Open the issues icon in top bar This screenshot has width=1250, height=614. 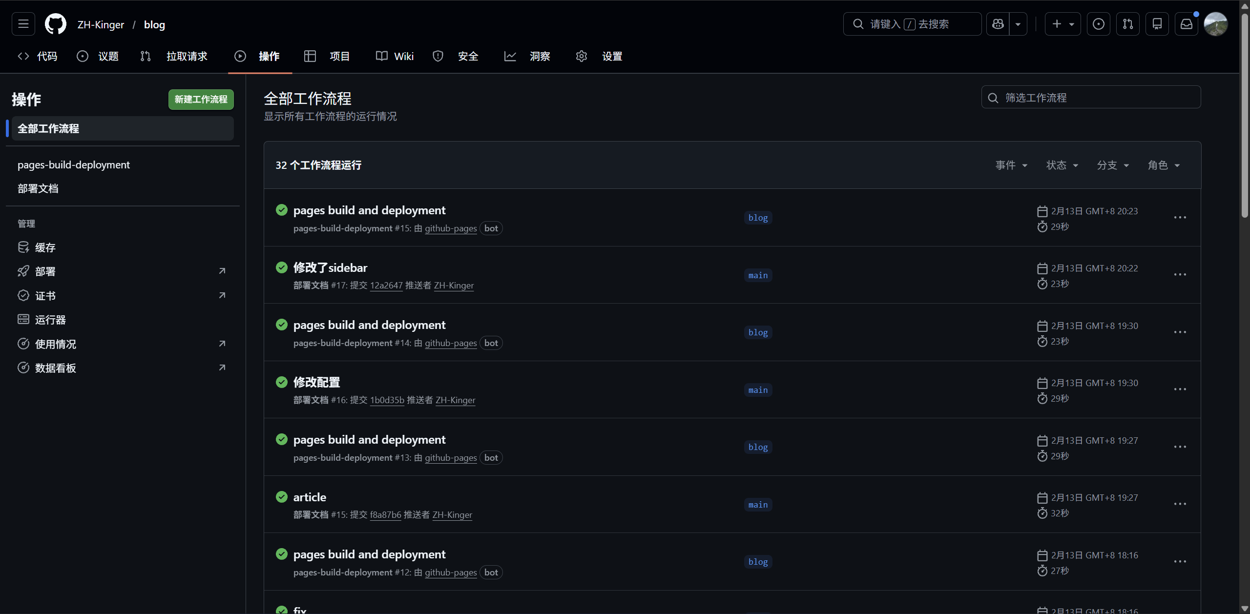1099,24
